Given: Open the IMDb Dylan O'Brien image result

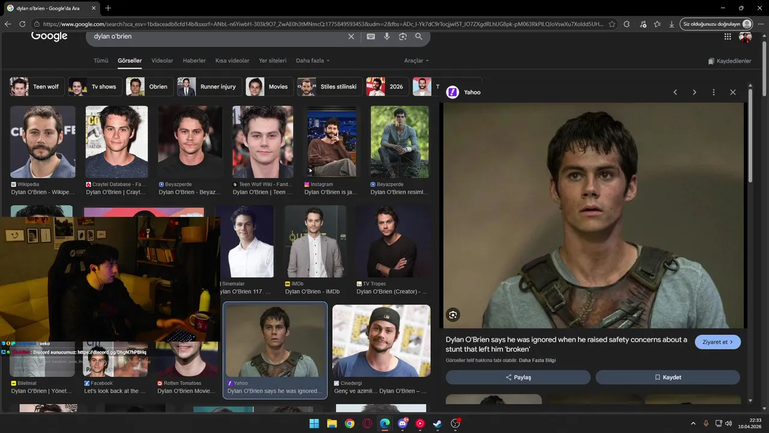Looking at the screenshot, I should pos(315,241).
